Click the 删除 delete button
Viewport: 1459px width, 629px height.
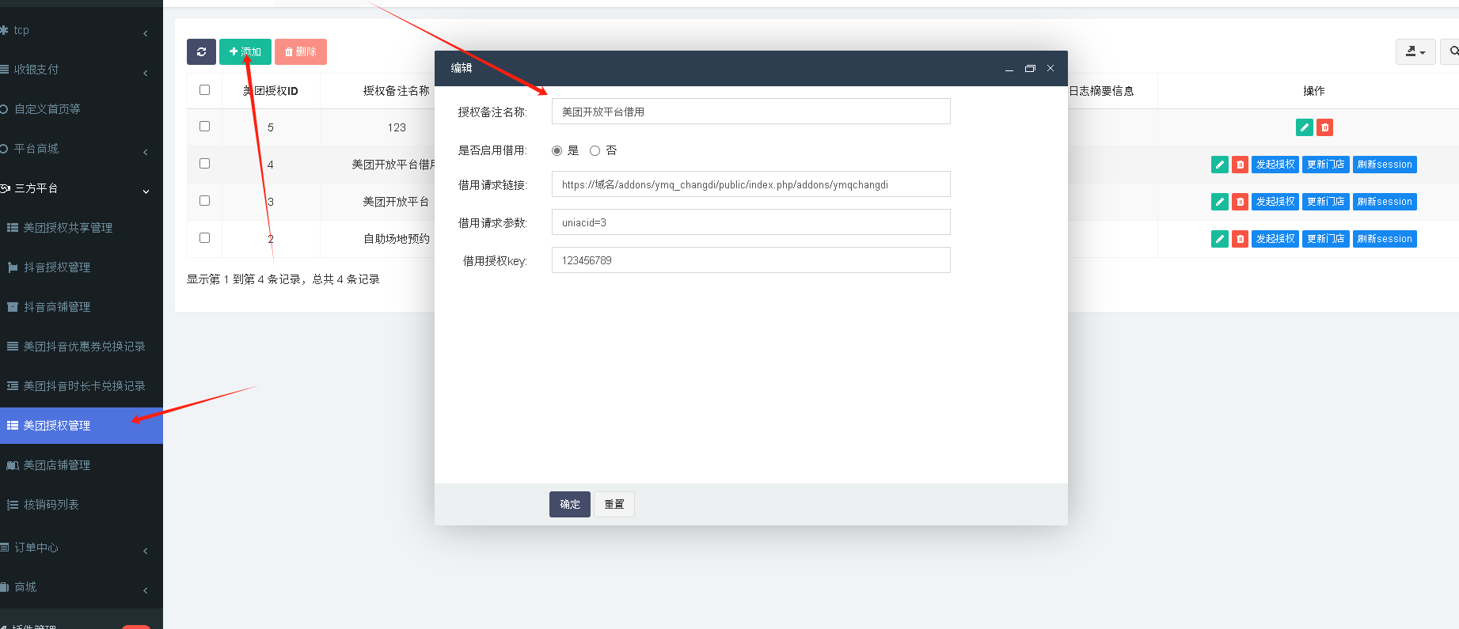pyautogui.click(x=301, y=51)
